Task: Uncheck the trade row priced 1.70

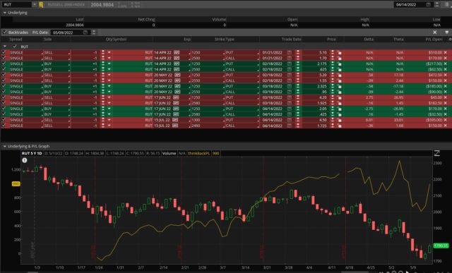Action: pyautogui.click(x=4, y=58)
